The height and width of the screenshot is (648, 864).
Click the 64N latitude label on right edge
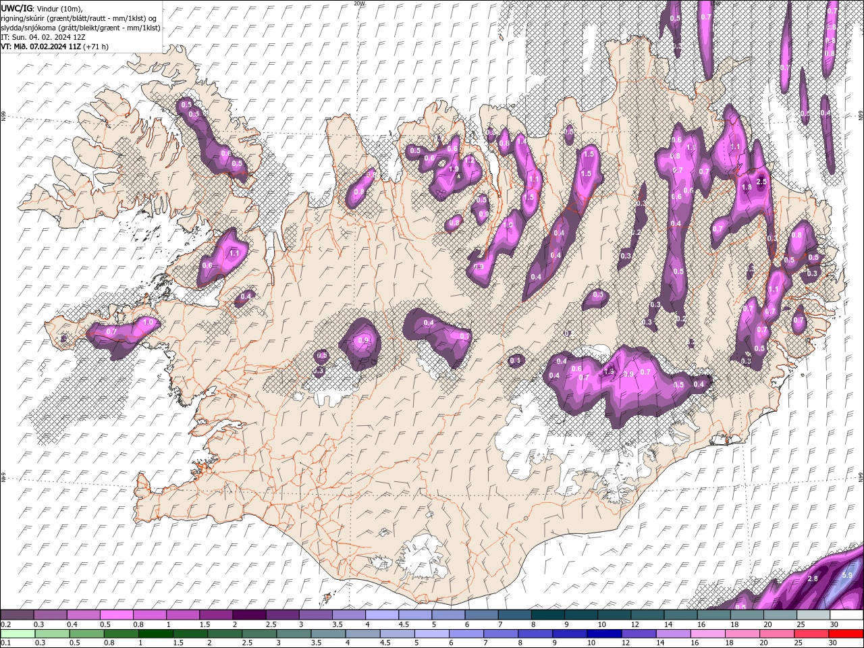pos(860,477)
